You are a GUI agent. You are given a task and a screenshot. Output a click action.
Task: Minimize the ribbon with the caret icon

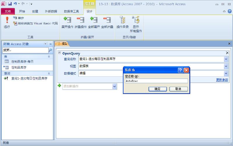click(224, 11)
